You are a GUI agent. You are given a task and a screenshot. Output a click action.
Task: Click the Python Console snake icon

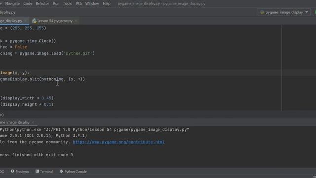pyautogui.click(x=61, y=171)
